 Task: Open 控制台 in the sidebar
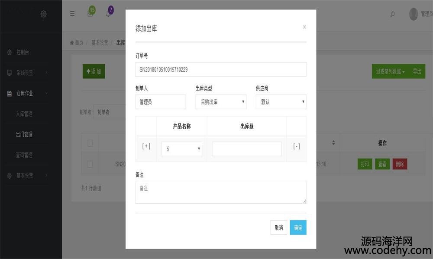[x=23, y=52]
